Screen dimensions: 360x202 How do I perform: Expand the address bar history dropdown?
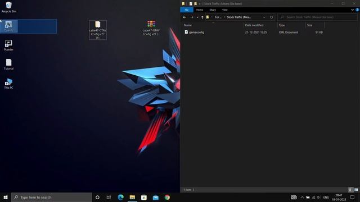(x=264, y=17)
